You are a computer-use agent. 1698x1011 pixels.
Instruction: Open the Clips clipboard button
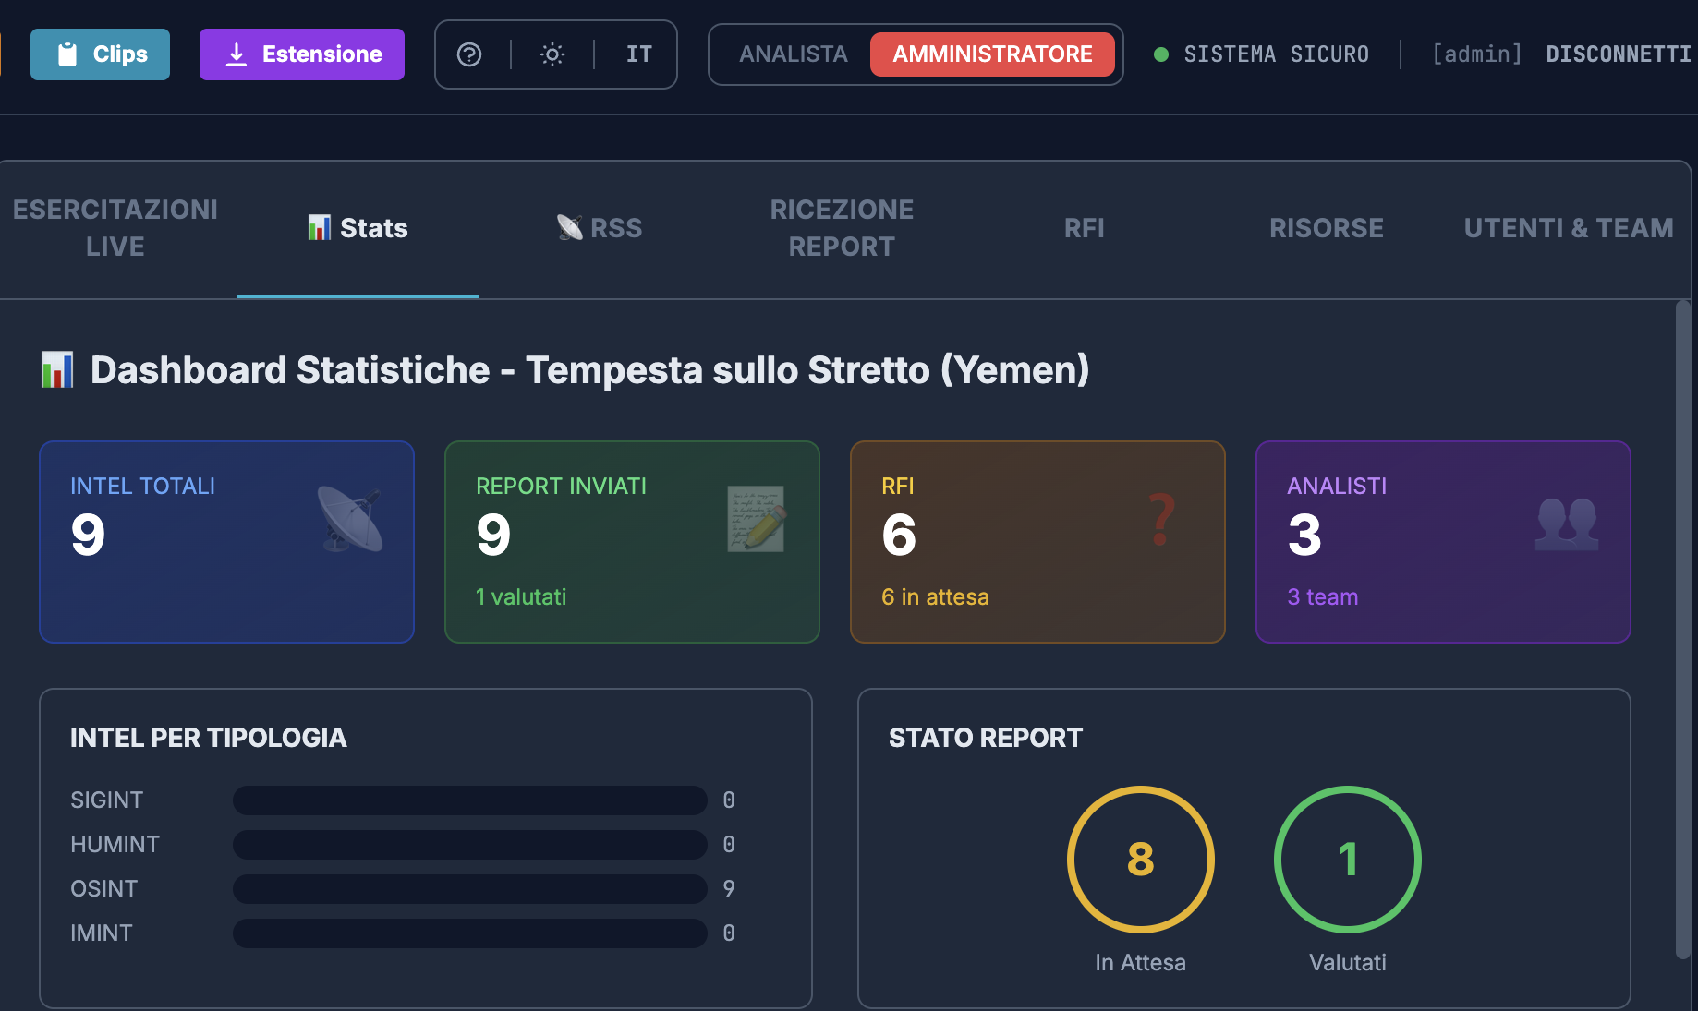click(x=101, y=54)
